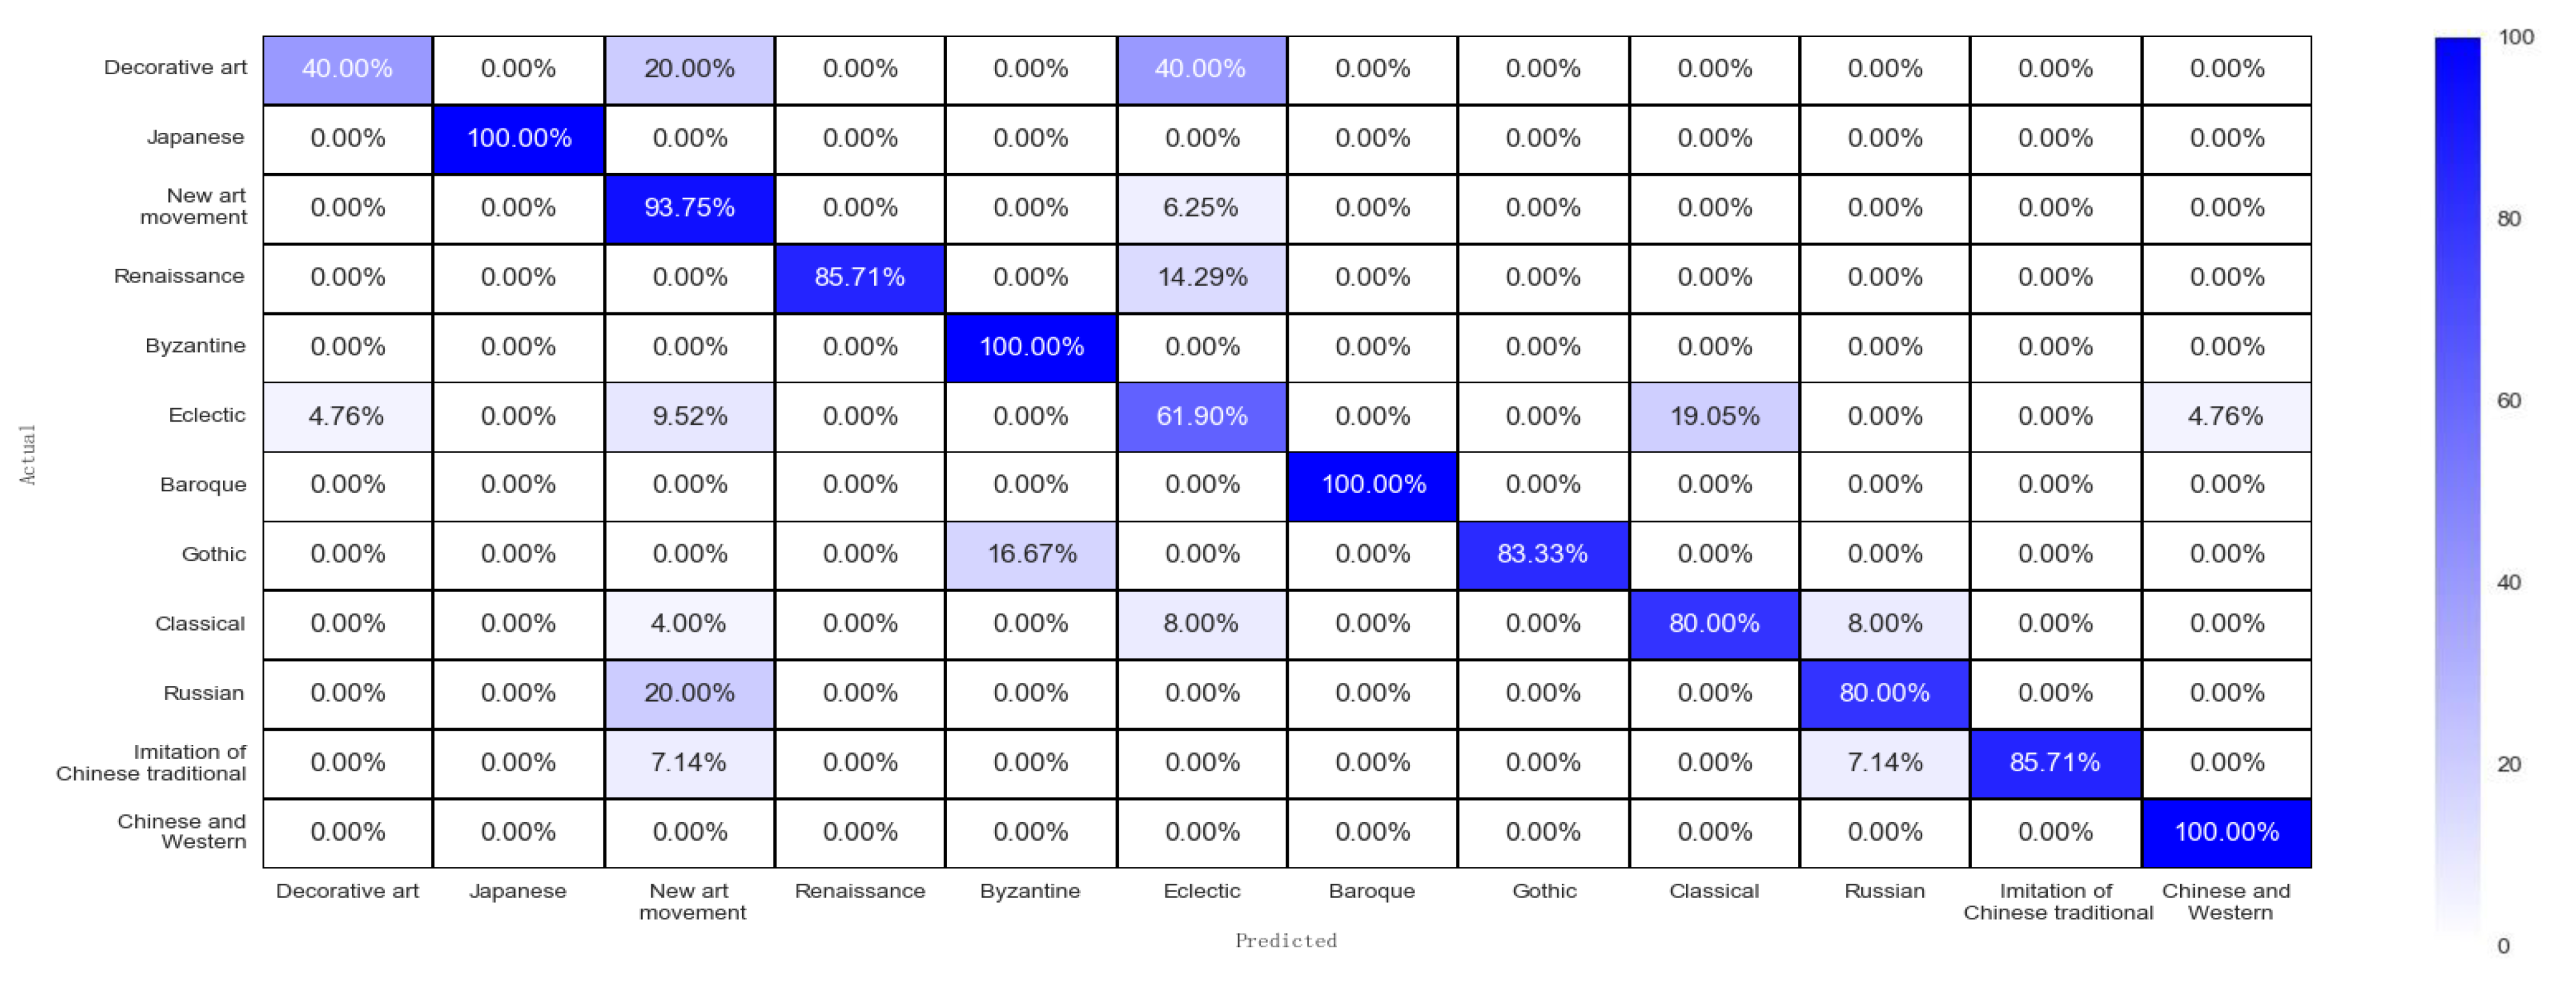Click the 'Predicted' x-axis title
Image resolution: width=2576 pixels, height=985 pixels.
[1285, 941]
